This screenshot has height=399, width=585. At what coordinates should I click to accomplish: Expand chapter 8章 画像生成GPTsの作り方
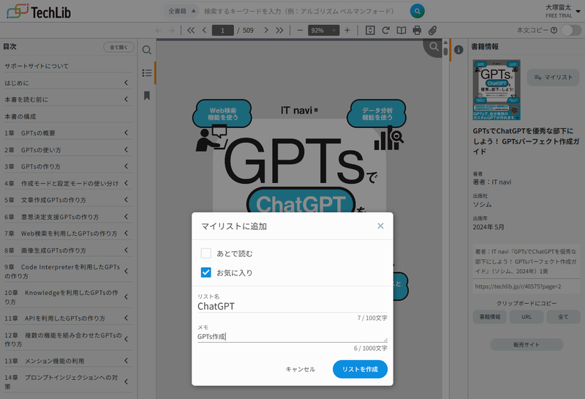[126, 250]
